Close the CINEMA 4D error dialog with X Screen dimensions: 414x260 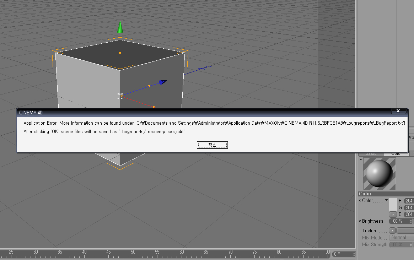tap(398, 111)
